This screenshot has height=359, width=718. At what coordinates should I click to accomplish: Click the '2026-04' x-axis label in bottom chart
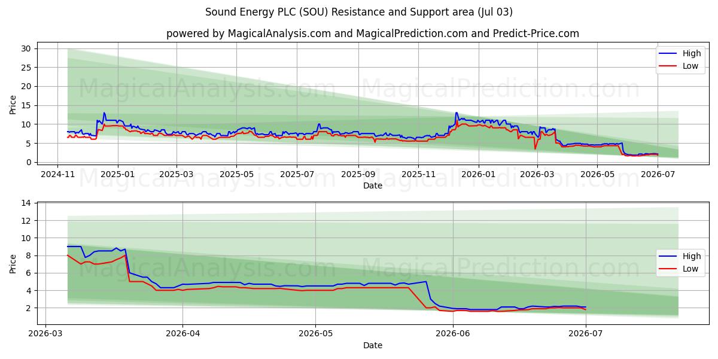pyautogui.click(x=182, y=334)
